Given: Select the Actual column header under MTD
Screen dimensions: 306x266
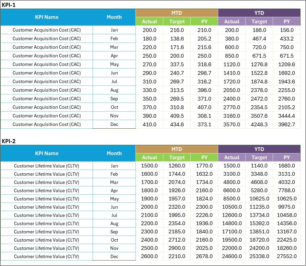Looking at the screenshot, I should click(150, 21).
